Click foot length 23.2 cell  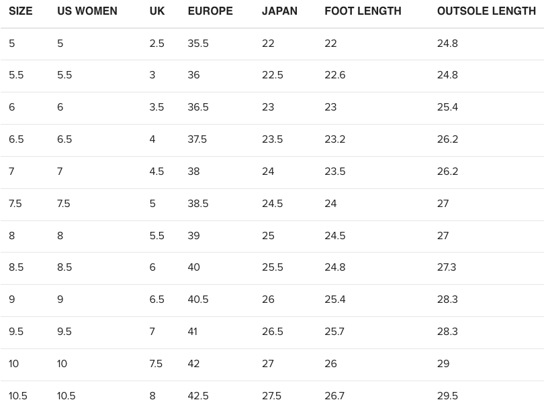click(334, 139)
